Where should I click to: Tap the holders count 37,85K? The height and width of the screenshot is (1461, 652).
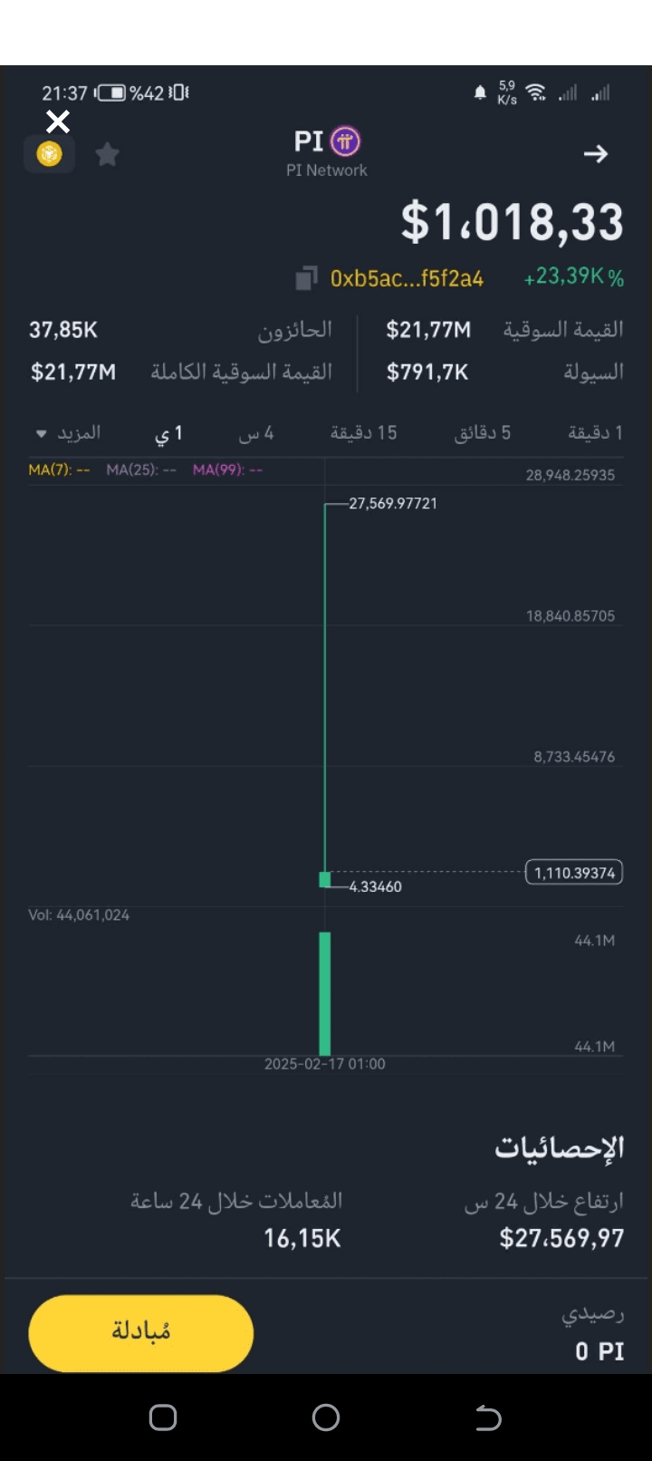tap(63, 330)
